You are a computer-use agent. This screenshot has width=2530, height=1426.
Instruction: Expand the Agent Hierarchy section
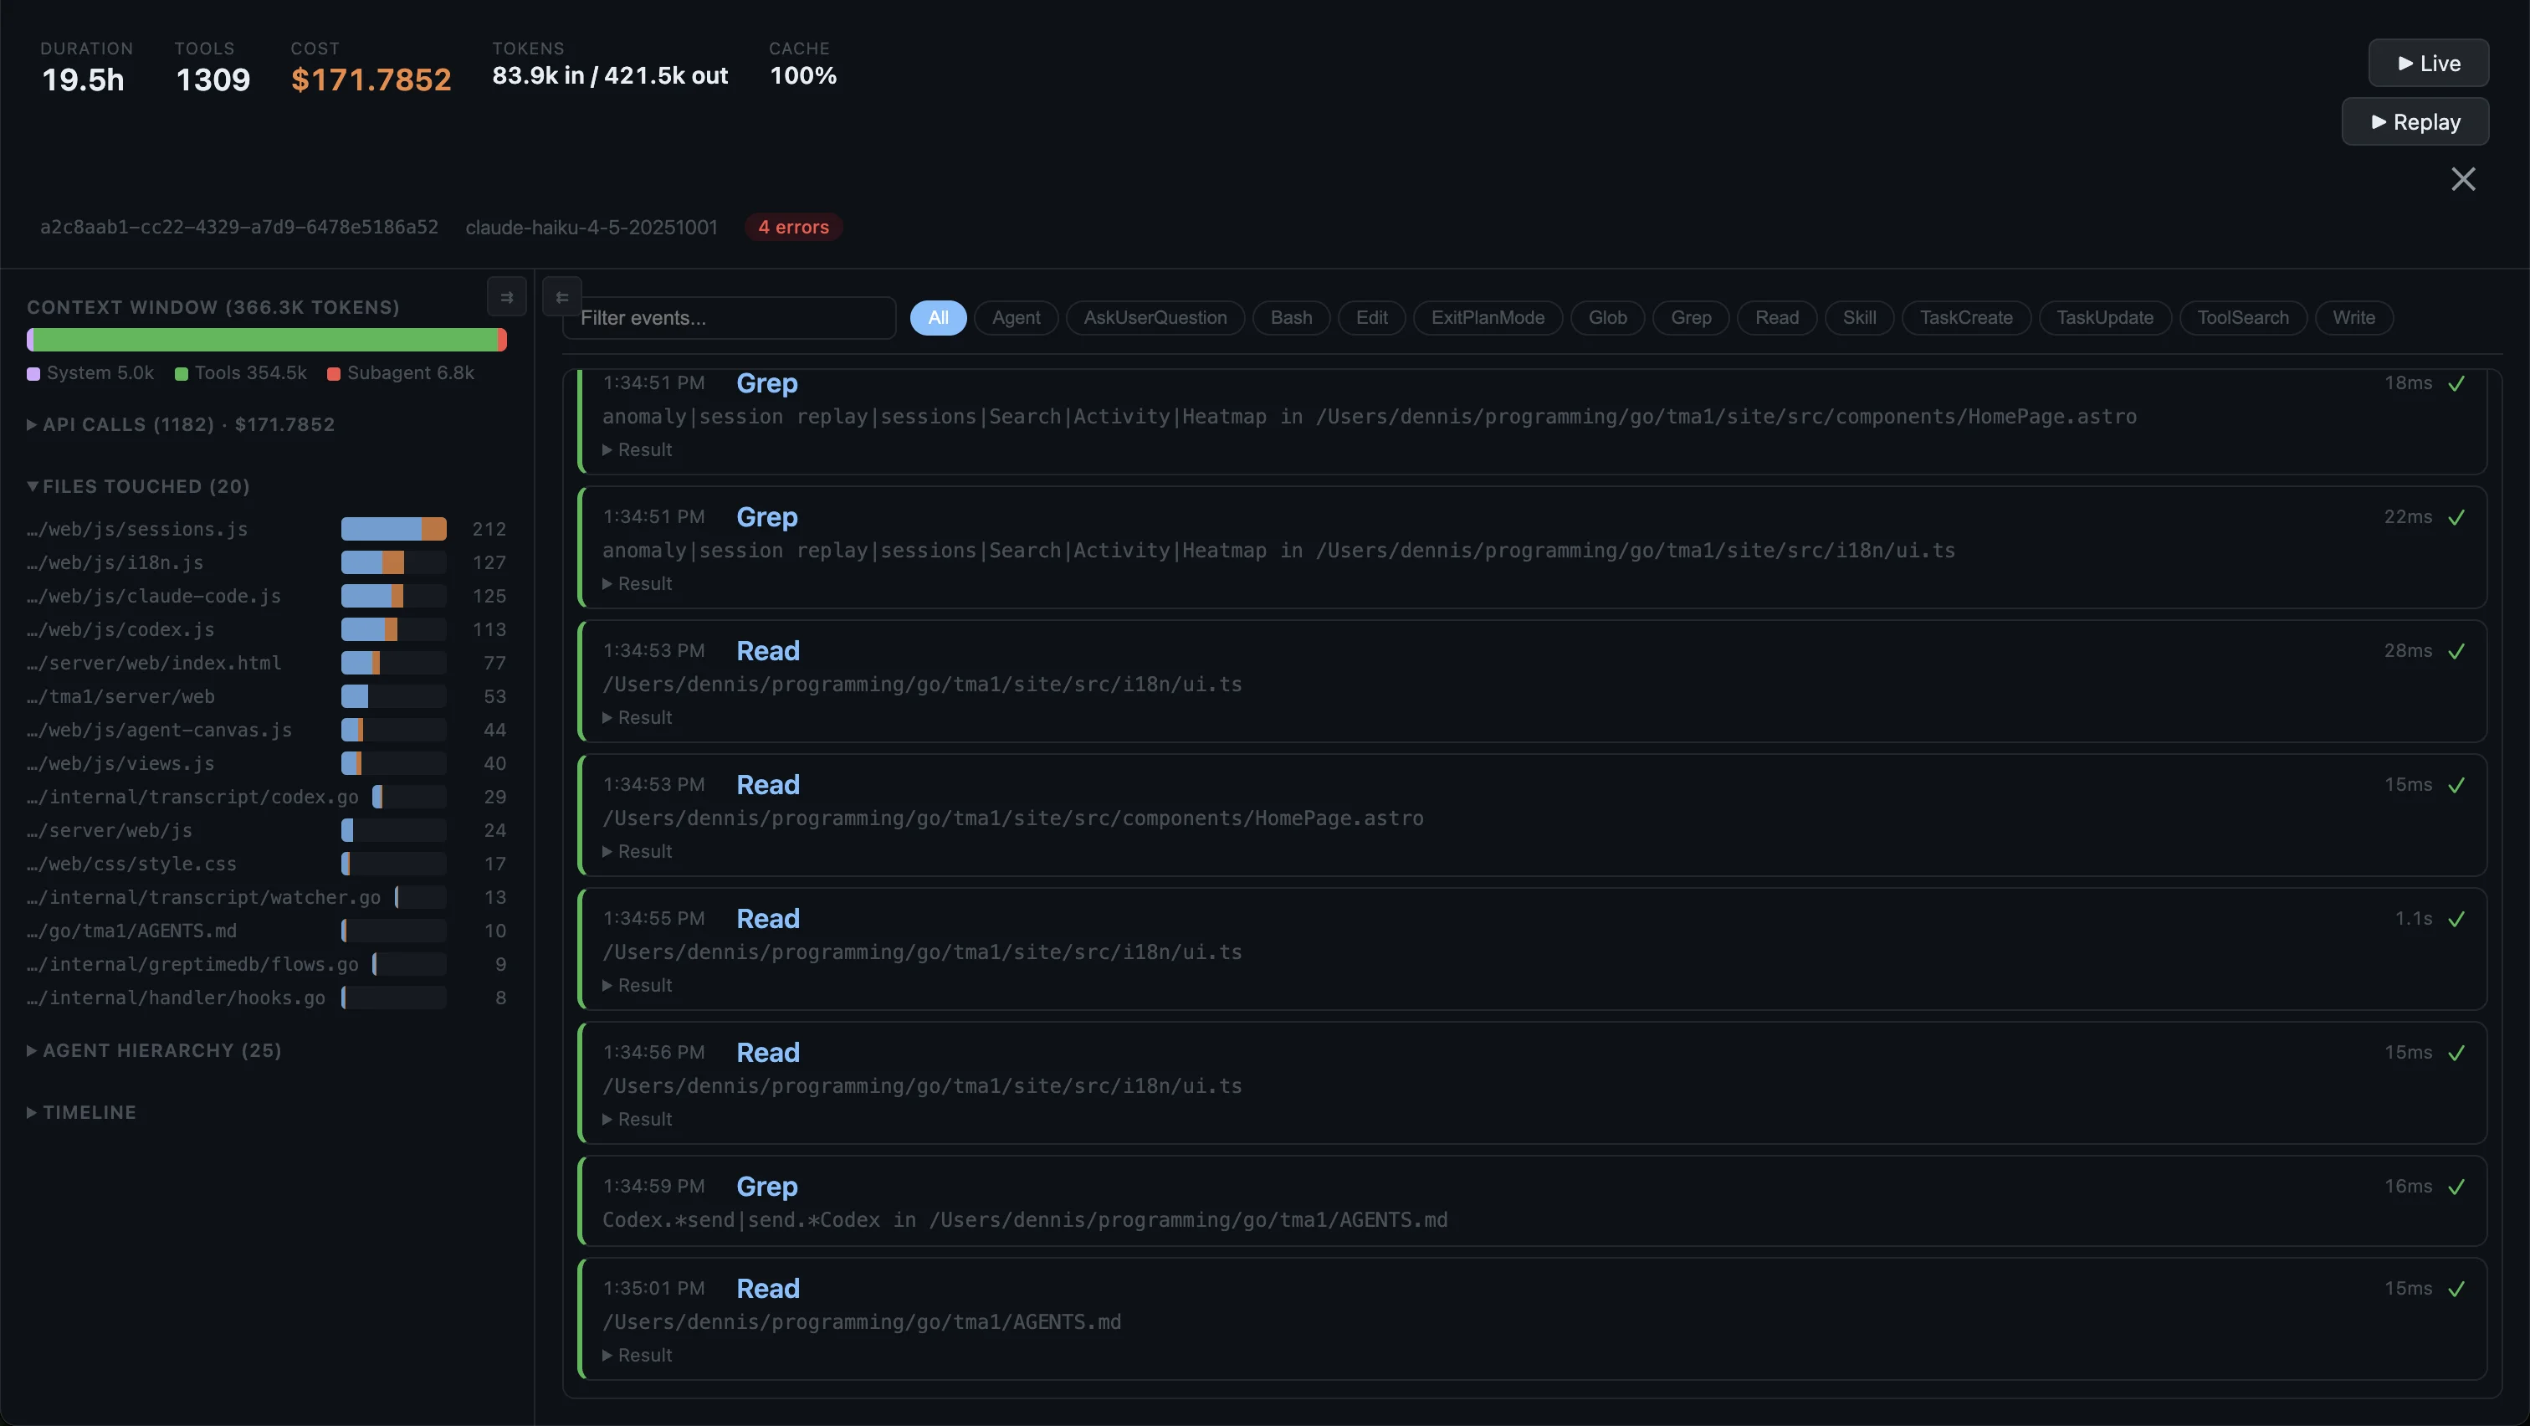[x=154, y=1051]
